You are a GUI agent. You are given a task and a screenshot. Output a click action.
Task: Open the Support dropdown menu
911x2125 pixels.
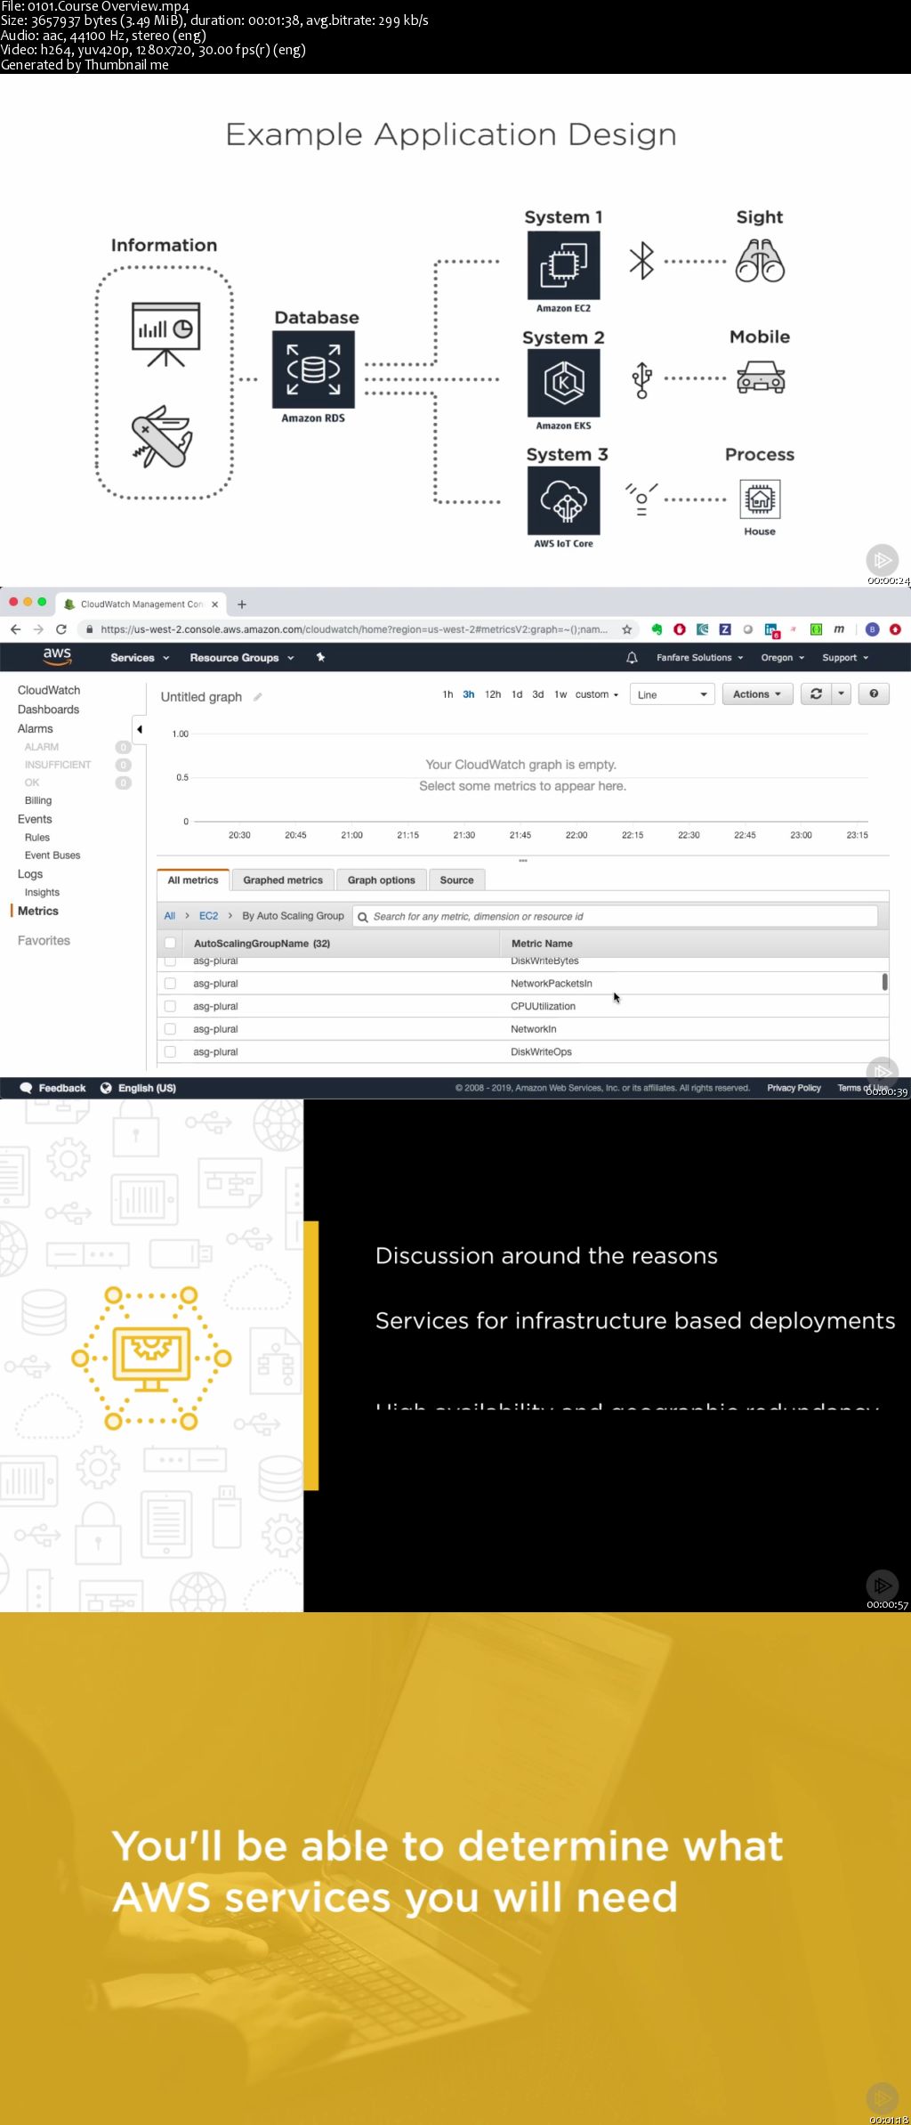(x=845, y=658)
